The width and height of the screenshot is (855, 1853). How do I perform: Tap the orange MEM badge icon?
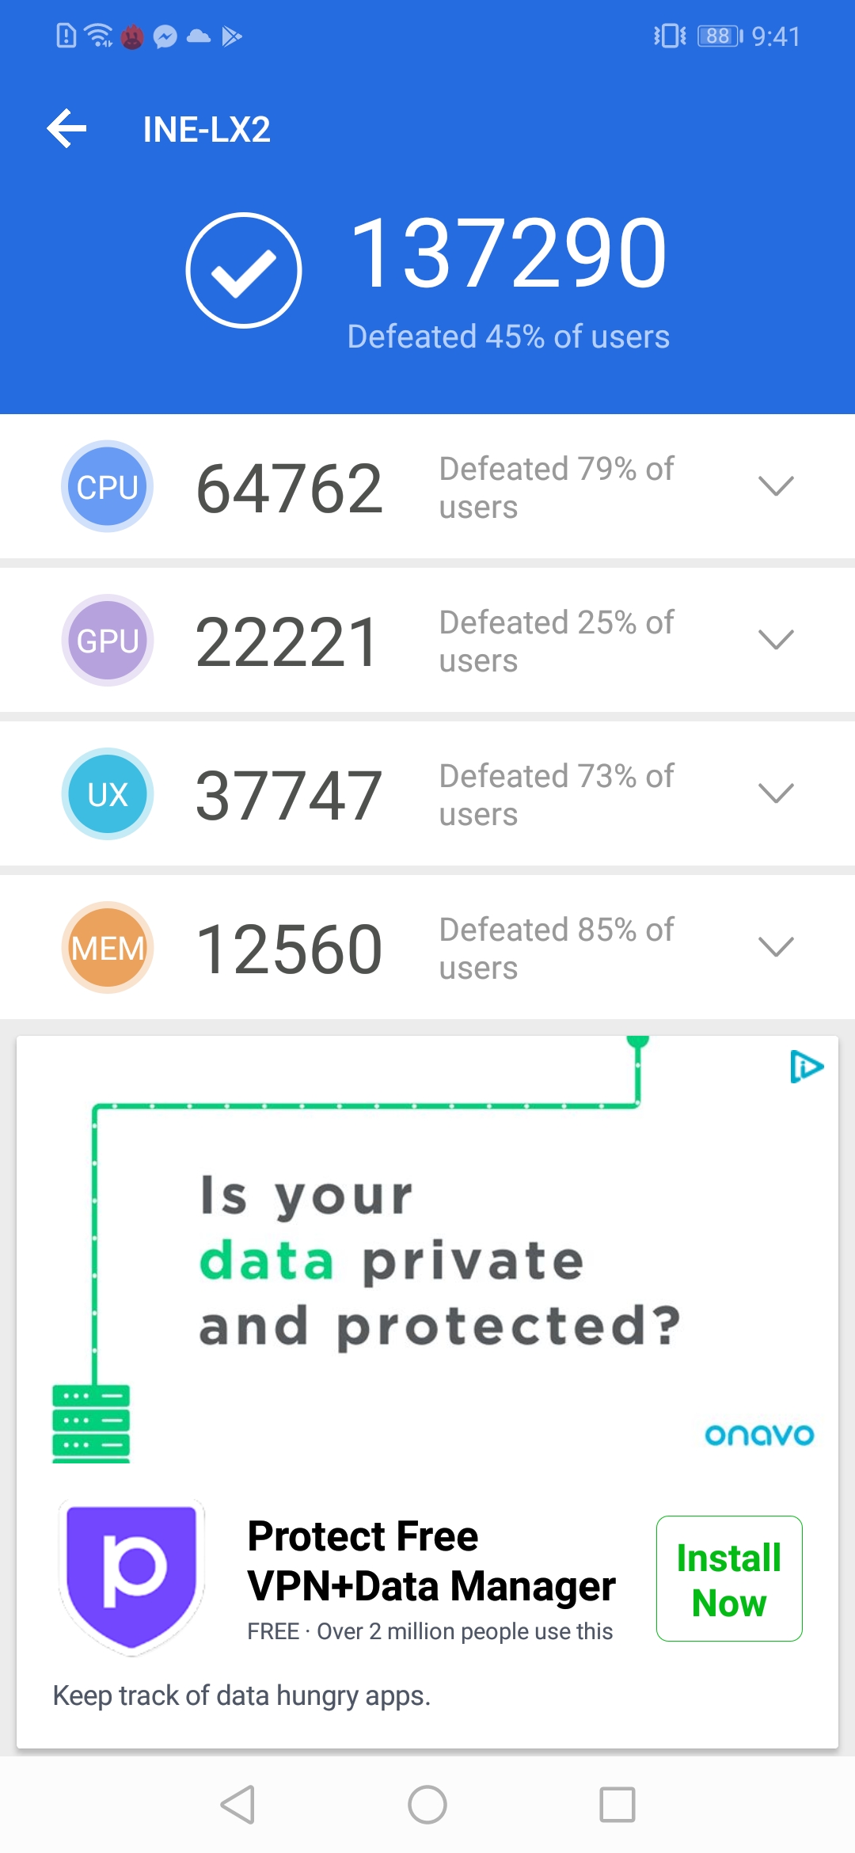pyautogui.click(x=108, y=947)
